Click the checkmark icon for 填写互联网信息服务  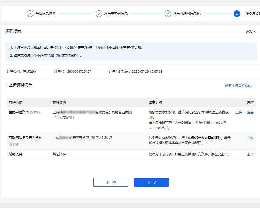pos(167,13)
